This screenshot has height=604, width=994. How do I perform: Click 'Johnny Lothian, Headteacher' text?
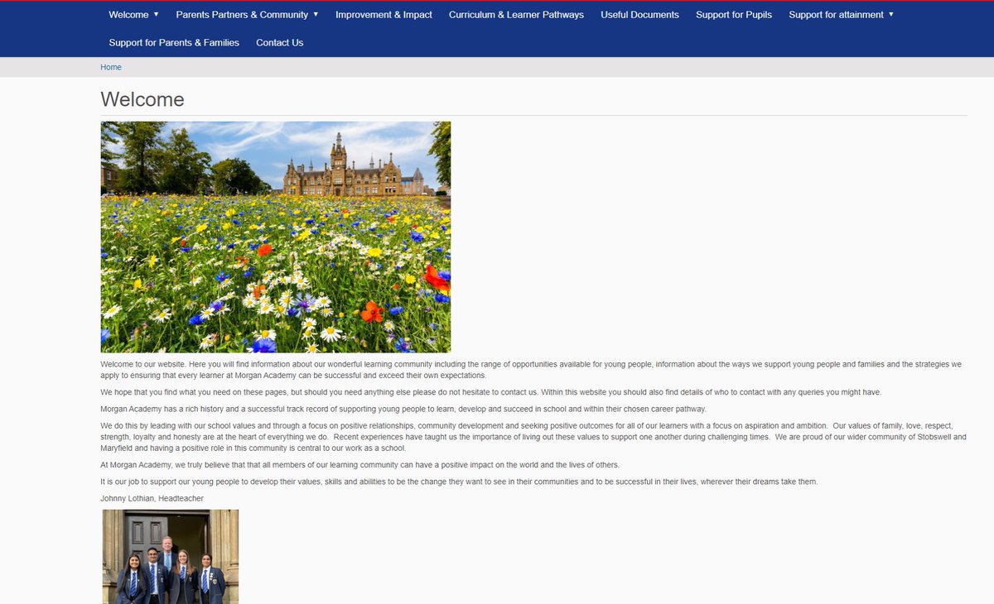(x=152, y=498)
